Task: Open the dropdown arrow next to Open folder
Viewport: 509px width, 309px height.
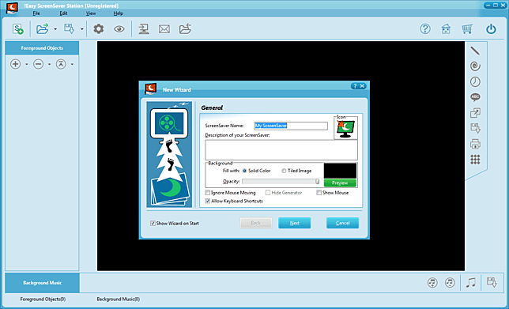Action: tap(55, 29)
